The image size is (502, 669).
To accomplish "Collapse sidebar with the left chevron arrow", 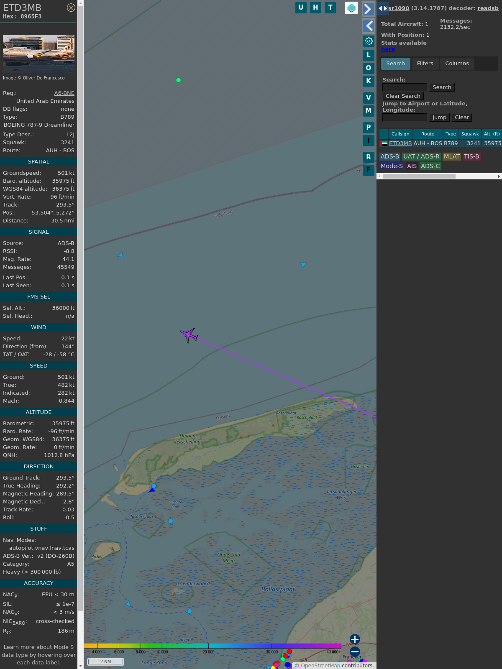I will pos(369,26).
